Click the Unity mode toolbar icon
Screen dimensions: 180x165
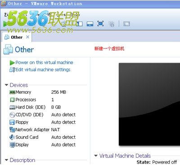[x=112, y=24]
